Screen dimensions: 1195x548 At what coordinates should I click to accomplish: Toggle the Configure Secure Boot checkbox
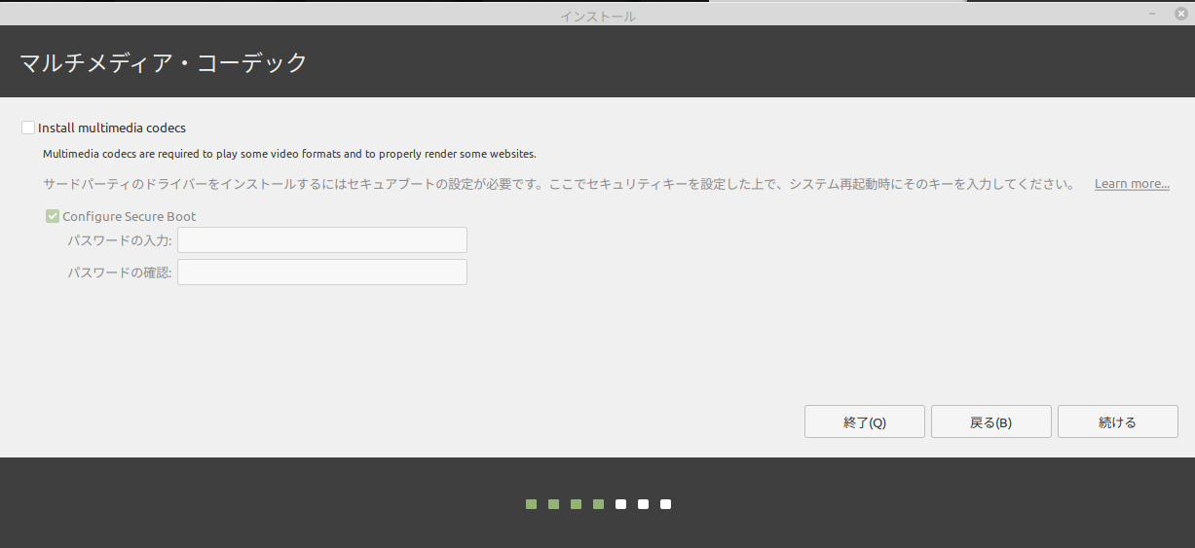53,216
